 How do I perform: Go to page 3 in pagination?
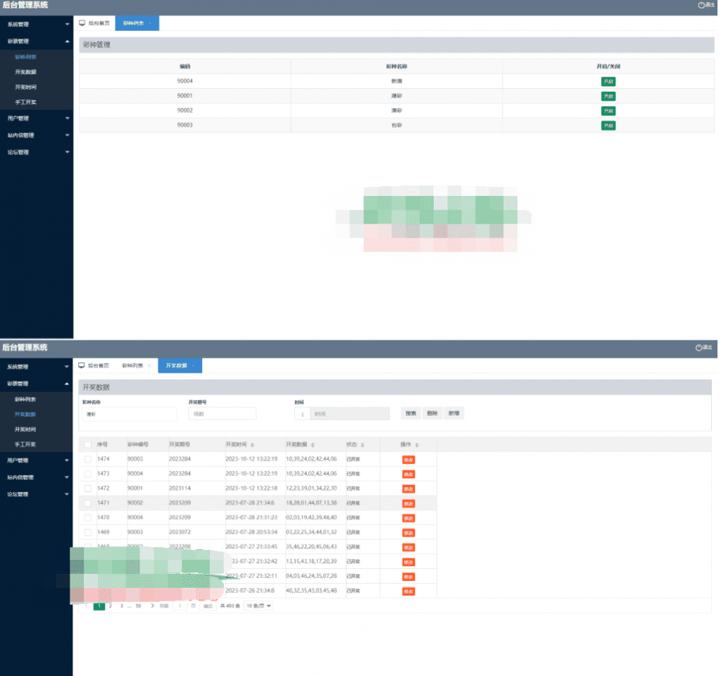[x=121, y=606]
